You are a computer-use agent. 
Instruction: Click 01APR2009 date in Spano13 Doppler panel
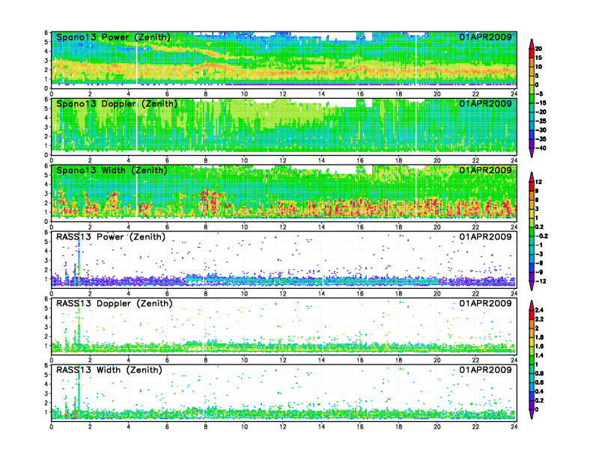tap(485, 103)
